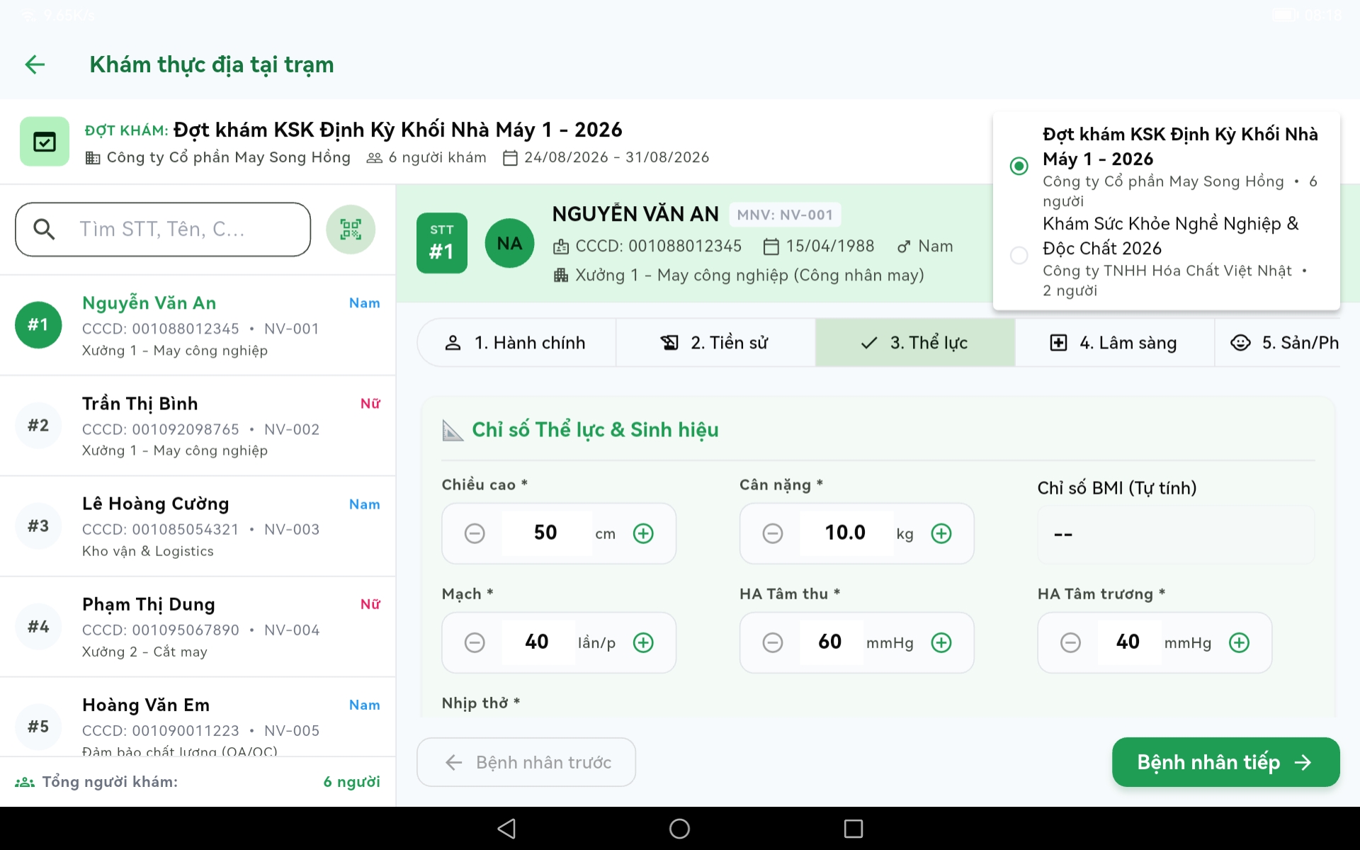Image resolution: width=1360 pixels, height=850 pixels.
Task: Open the 5. Sản/Ph tab
Action: (1278, 343)
